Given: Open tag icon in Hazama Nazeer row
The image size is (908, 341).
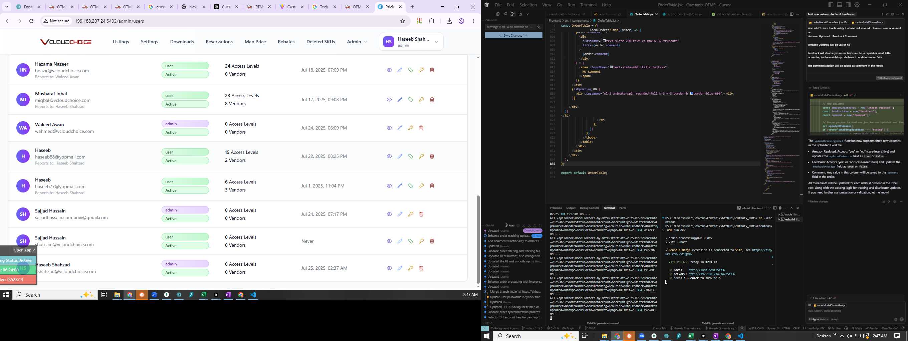Looking at the screenshot, I should pyautogui.click(x=411, y=70).
